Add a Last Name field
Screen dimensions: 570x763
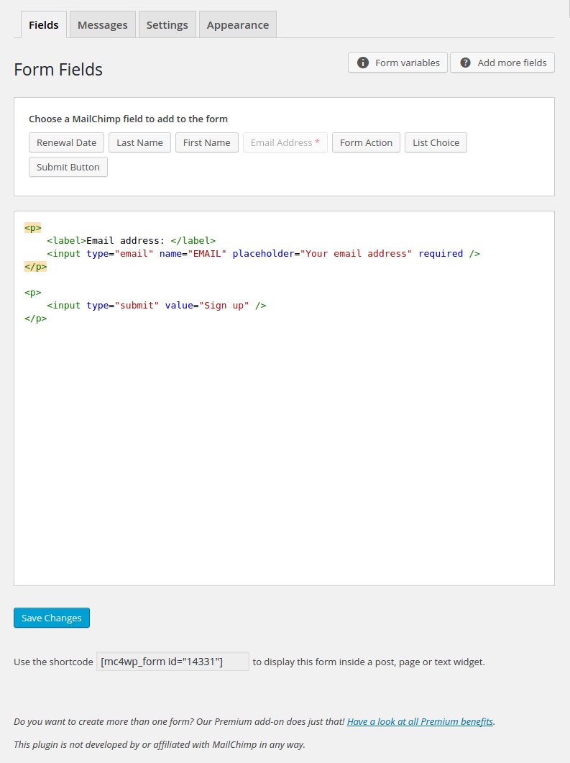[139, 142]
